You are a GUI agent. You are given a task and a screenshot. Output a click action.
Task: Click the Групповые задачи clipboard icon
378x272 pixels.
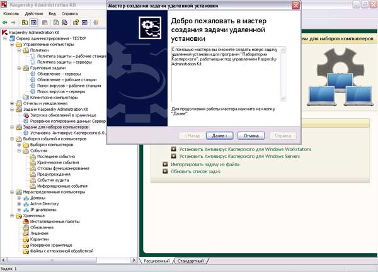26,68
